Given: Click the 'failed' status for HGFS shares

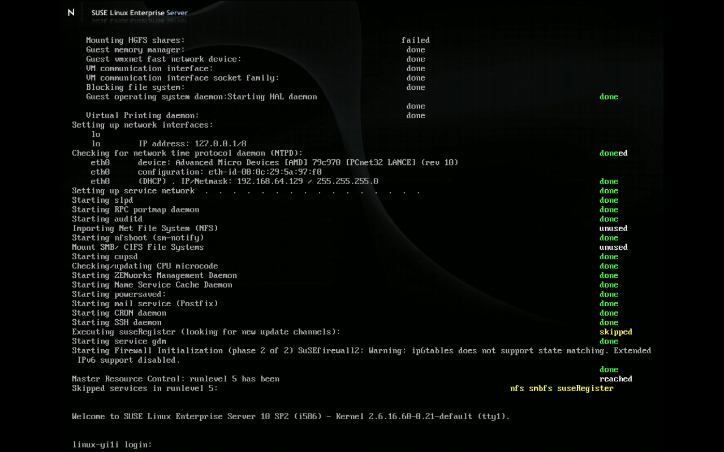Looking at the screenshot, I should tap(416, 40).
